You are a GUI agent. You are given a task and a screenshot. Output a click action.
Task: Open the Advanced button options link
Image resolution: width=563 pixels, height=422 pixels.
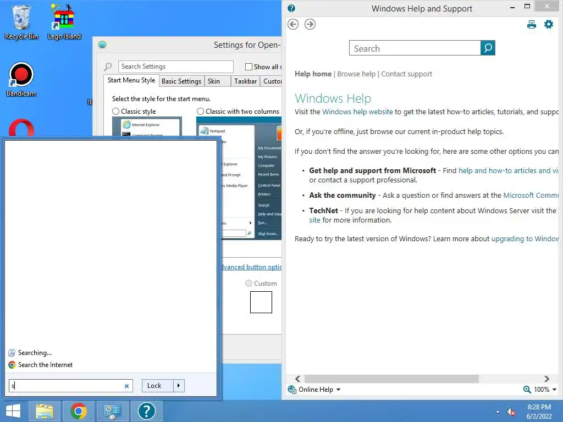tap(251, 267)
